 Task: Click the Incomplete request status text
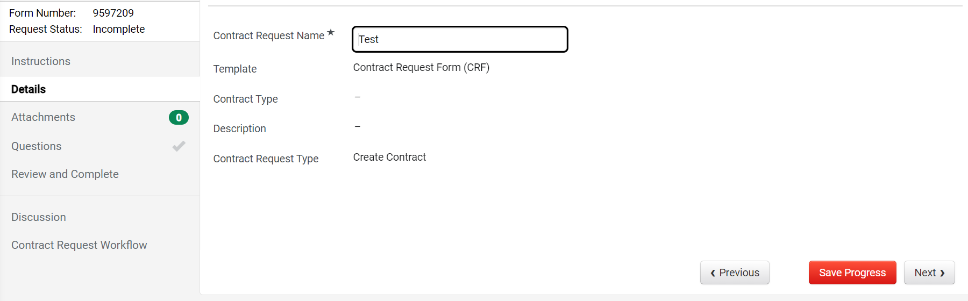[119, 29]
